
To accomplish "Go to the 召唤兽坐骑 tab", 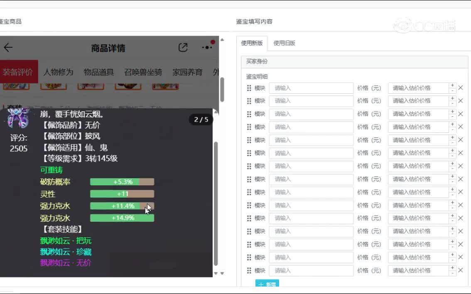I will click(143, 72).
